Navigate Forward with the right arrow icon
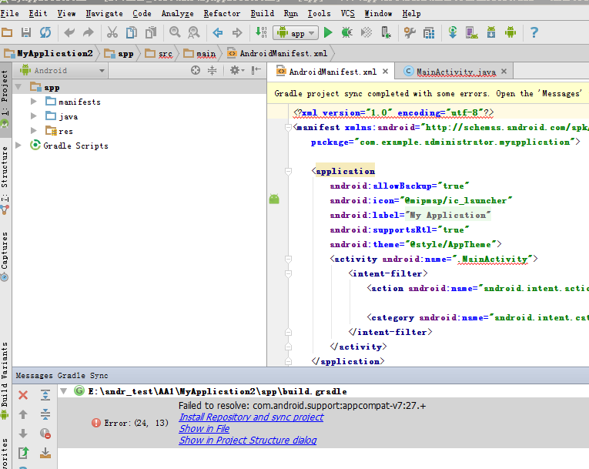 (x=237, y=32)
